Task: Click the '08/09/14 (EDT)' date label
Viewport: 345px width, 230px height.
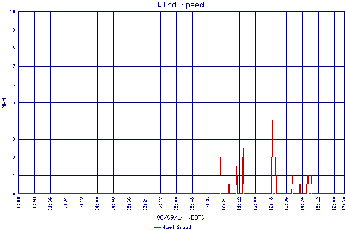Action: [x=181, y=217]
